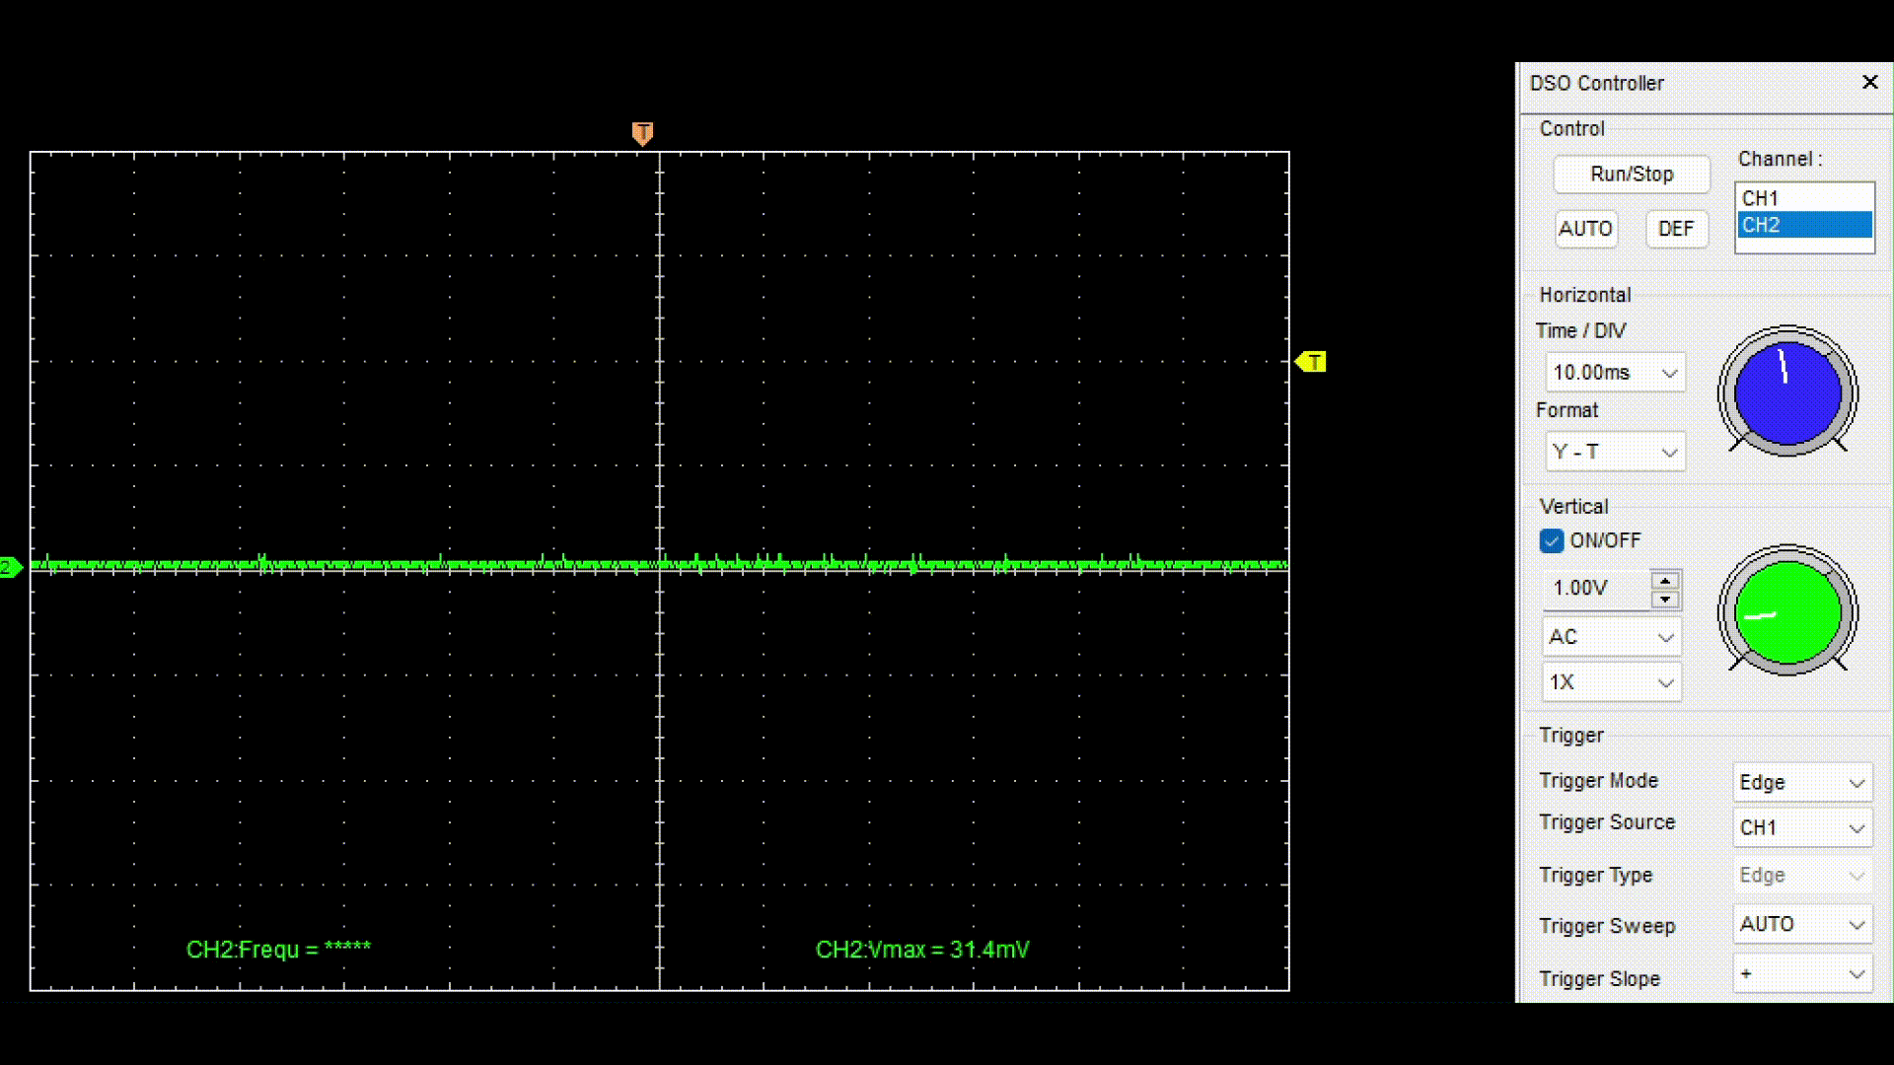Open the AC coupling dropdown
Screen dimensions: 1894x1065
click(x=1612, y=637)
